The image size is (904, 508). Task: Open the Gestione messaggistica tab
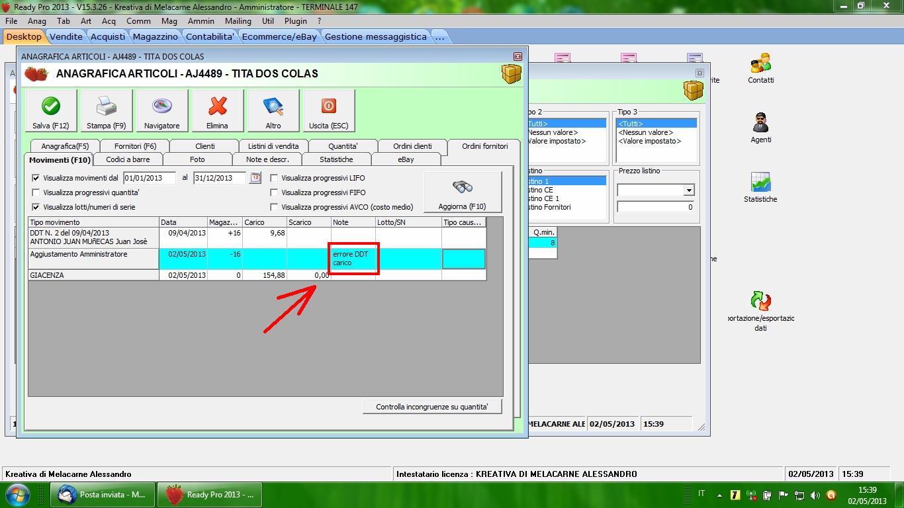pyautogui.click(x=376, y=37)
